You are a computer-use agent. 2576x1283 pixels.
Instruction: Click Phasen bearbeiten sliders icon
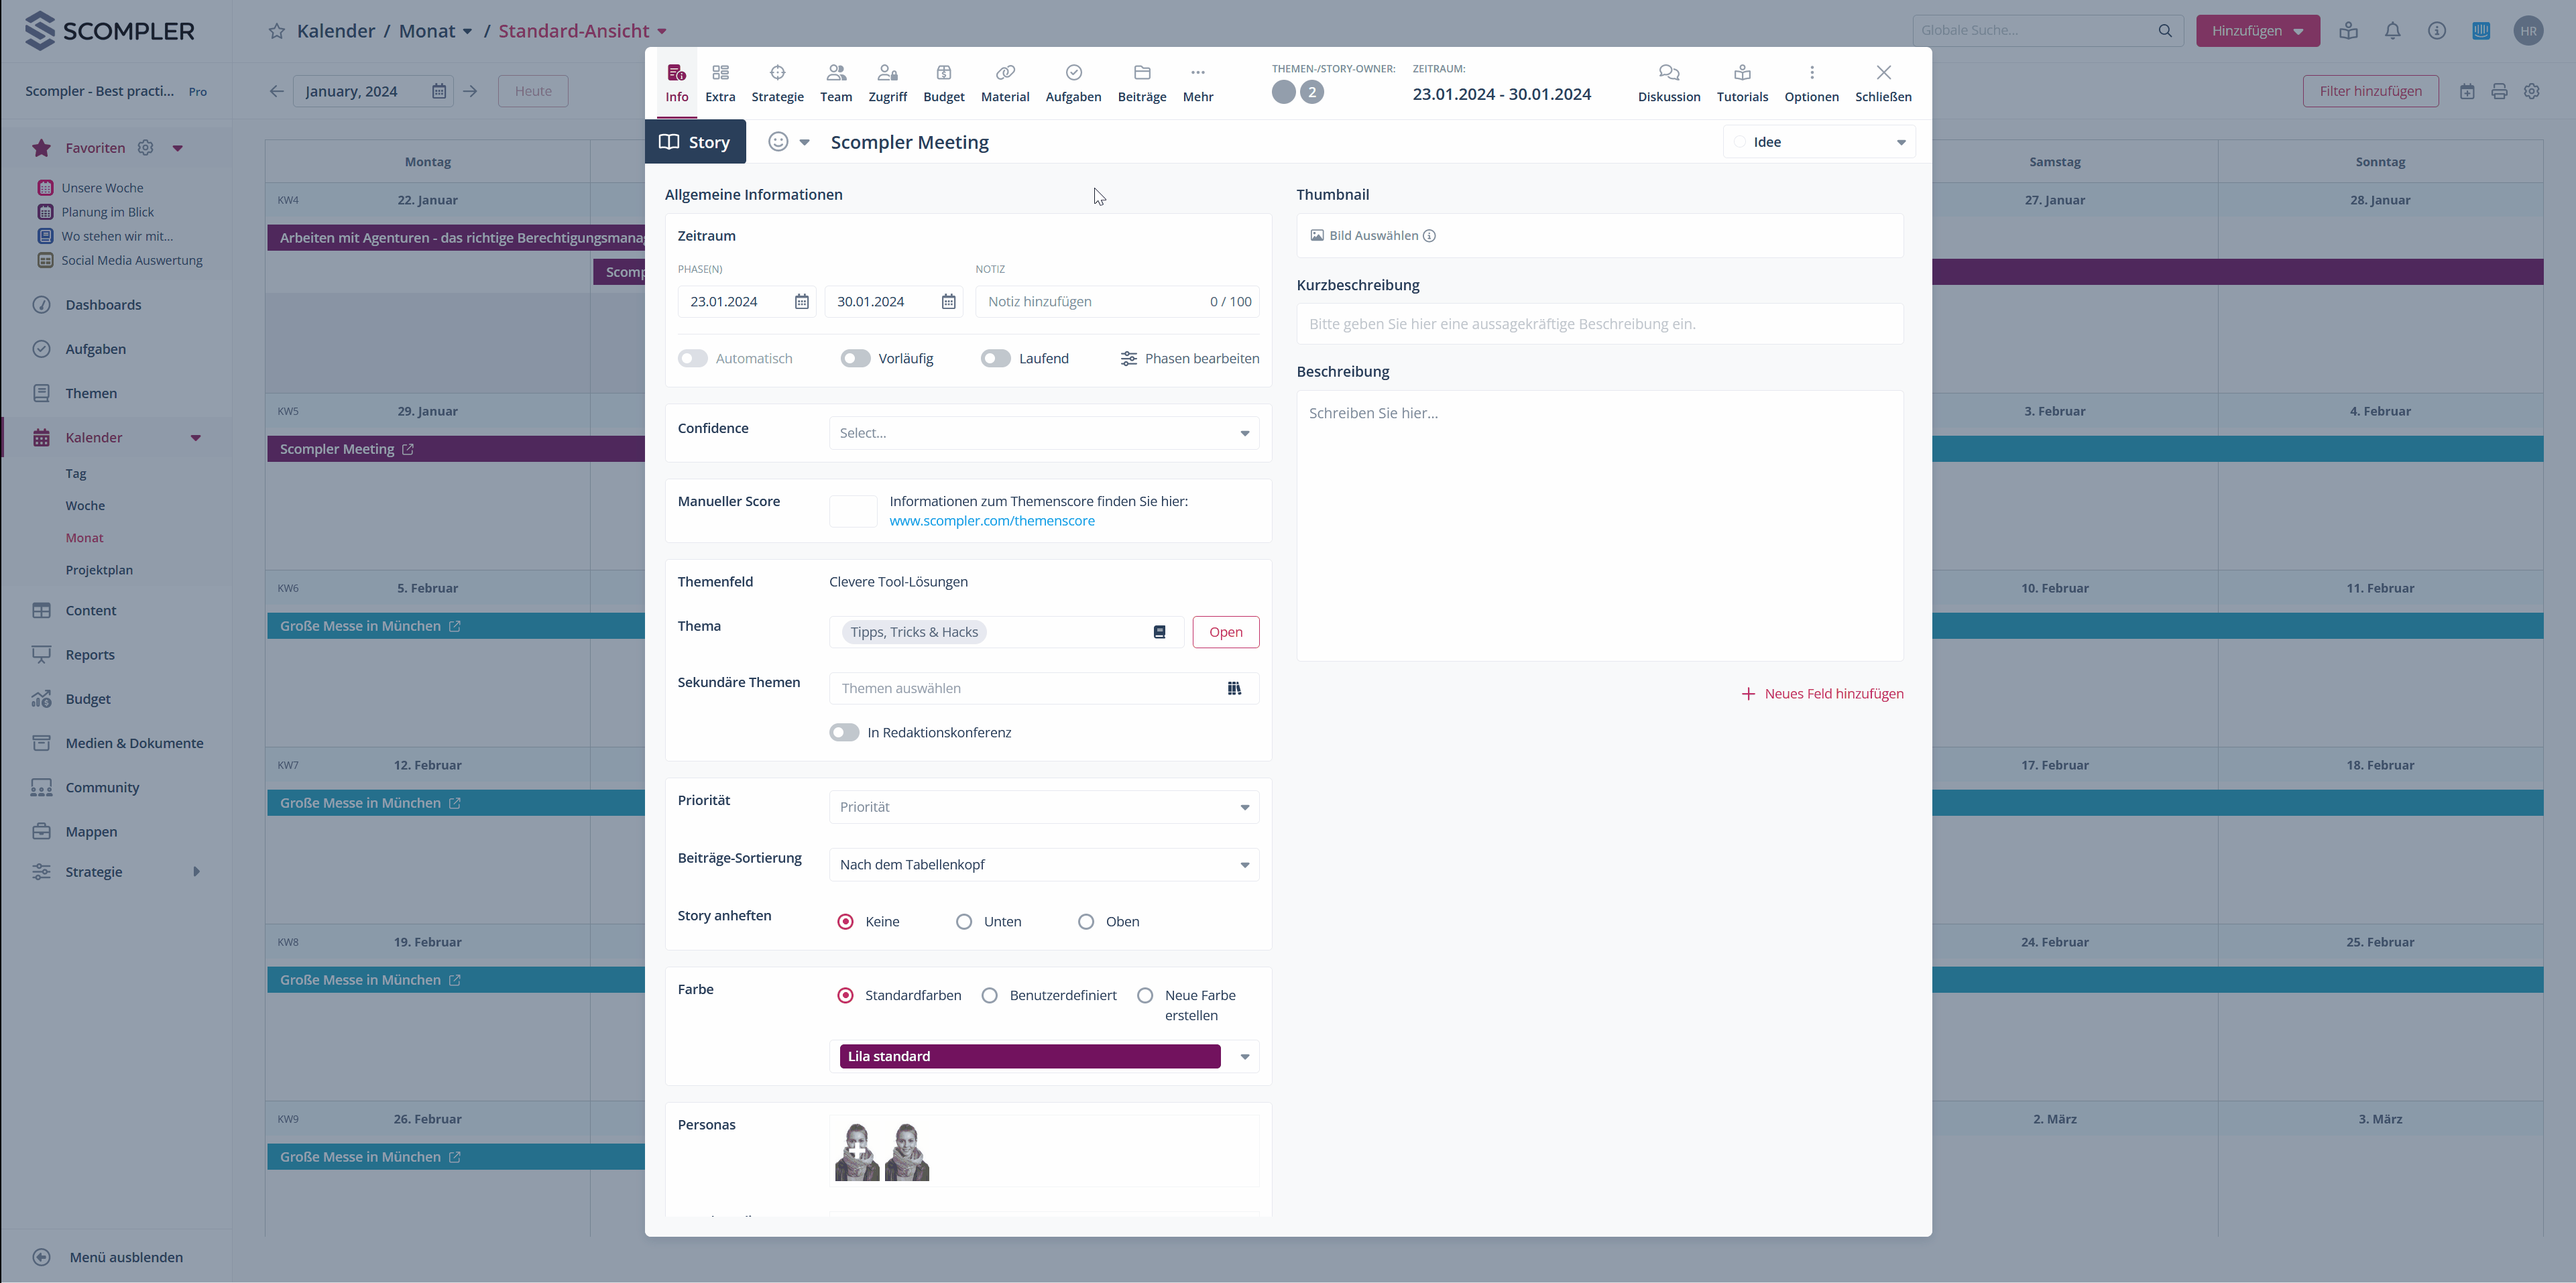(x=1128, y=359)
